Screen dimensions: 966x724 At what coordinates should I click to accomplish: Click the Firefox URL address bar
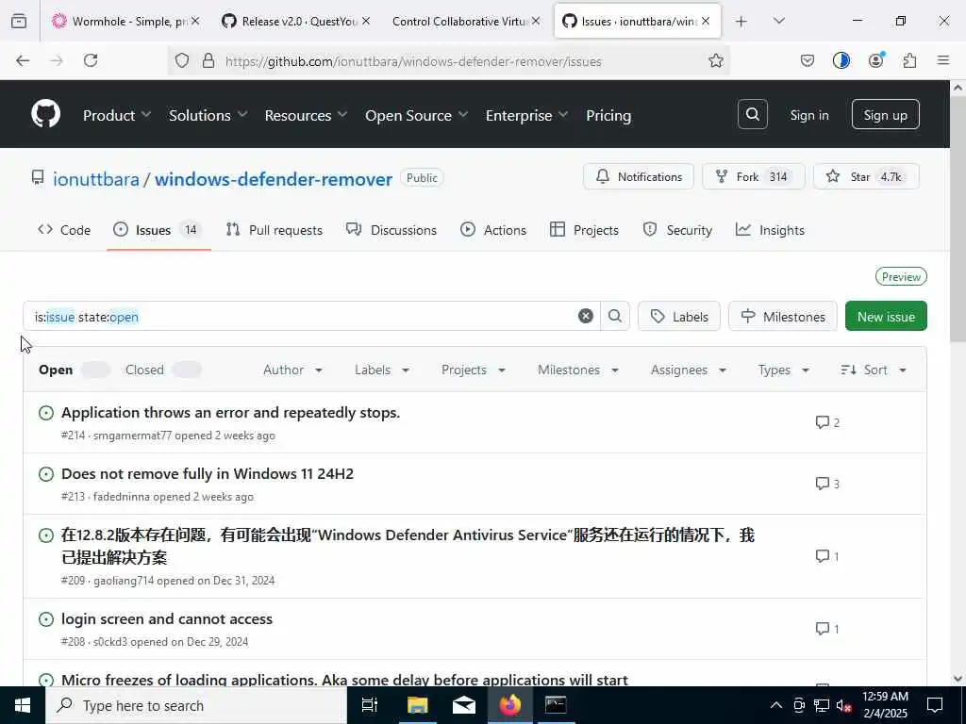point(448,60)
